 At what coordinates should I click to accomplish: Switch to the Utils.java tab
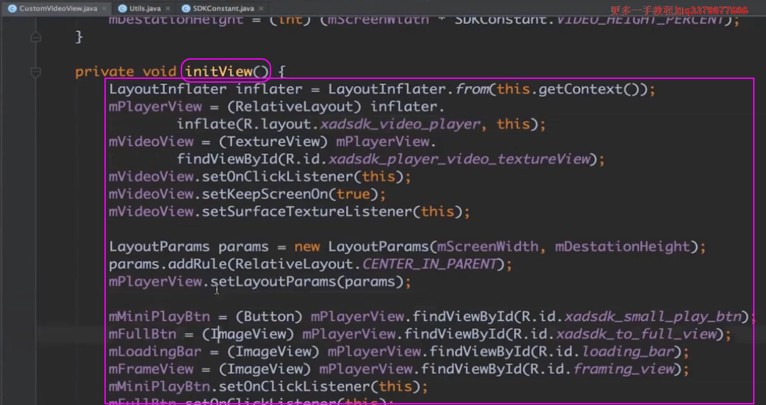coord(144,9)
